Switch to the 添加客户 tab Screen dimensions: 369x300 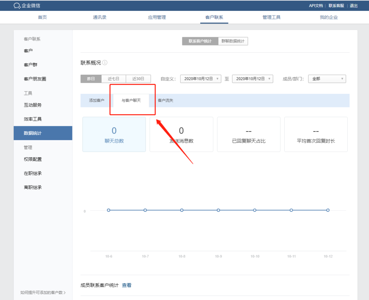pos(97,100)
